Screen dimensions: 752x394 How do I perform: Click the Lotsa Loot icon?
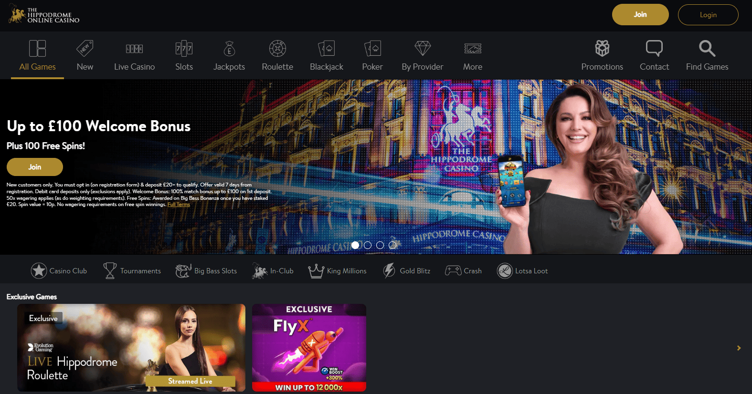[x=505, y=270]
